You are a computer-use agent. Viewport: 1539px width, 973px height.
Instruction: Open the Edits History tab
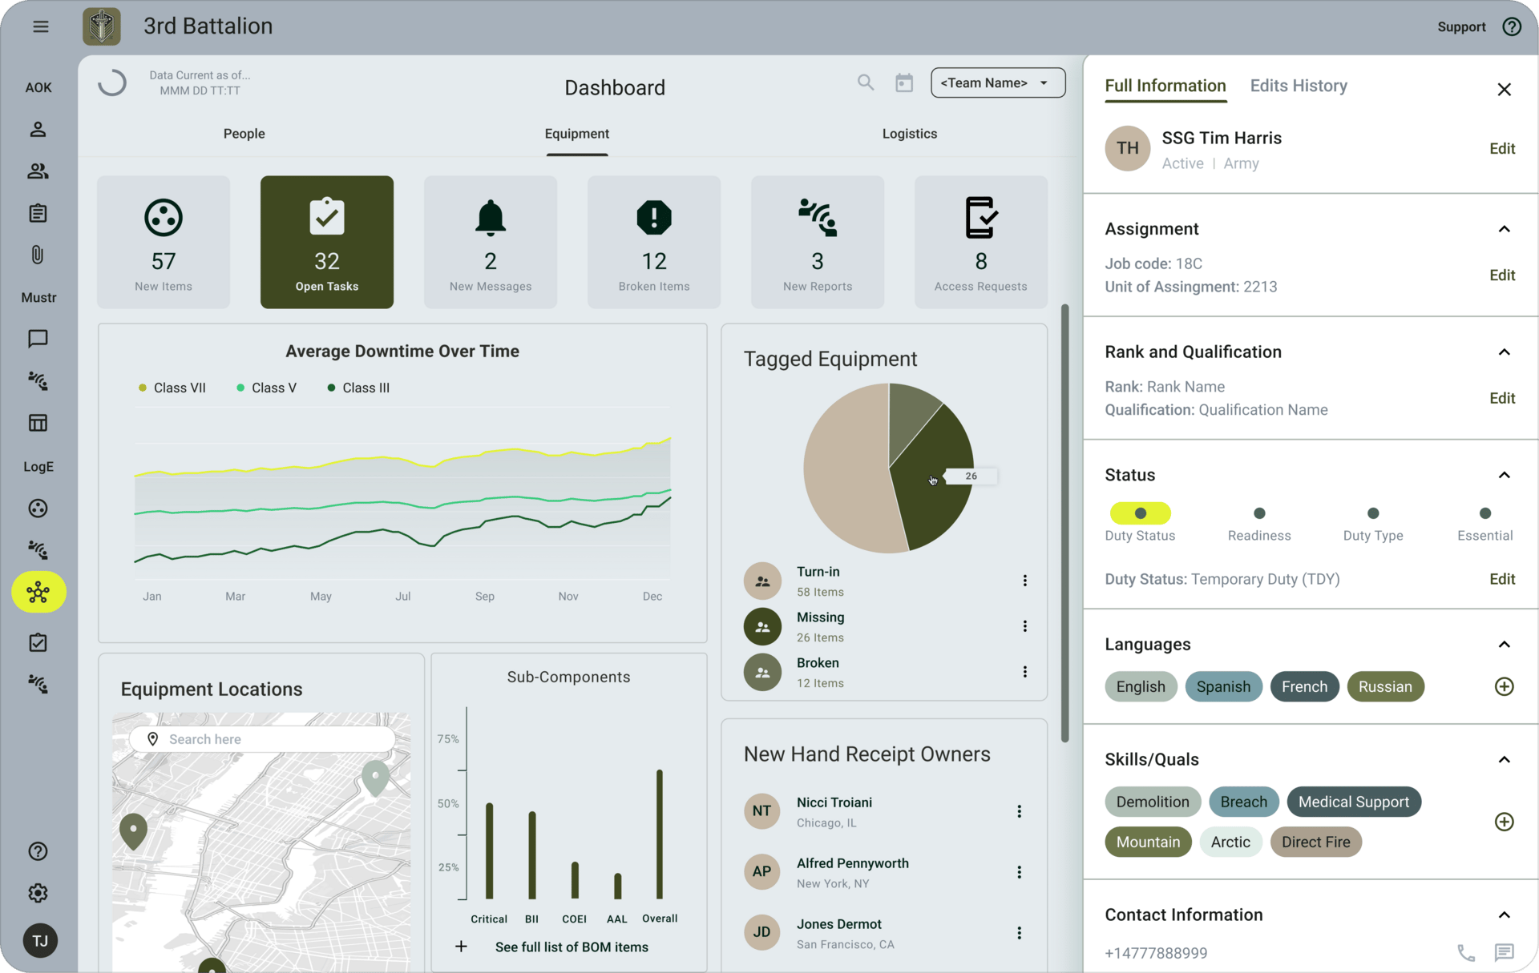point(1298,86)
